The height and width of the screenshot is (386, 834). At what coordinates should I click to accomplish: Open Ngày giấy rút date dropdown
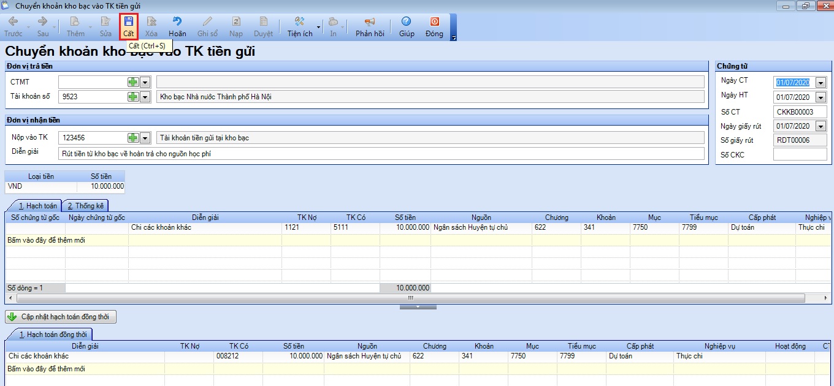click(821, 127)
